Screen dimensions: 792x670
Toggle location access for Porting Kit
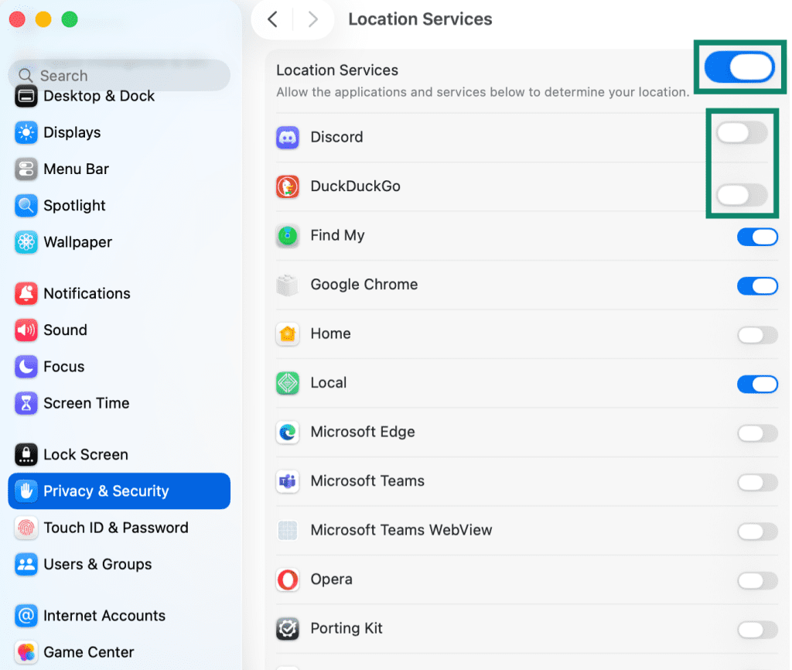pyautogui.click(x=757, y=629)
